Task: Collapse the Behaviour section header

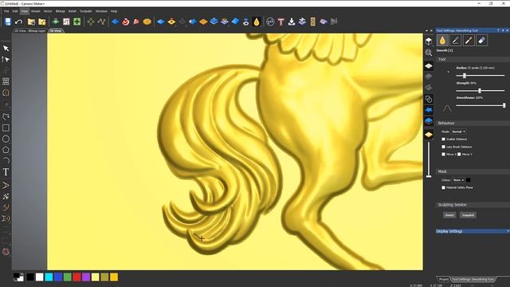Action: click(x=473, y=123)
